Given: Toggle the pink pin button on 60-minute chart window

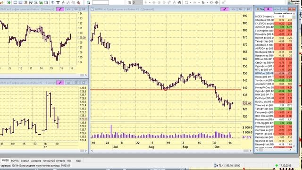Looking at the screenshot, I should click(x=60, y=9).
